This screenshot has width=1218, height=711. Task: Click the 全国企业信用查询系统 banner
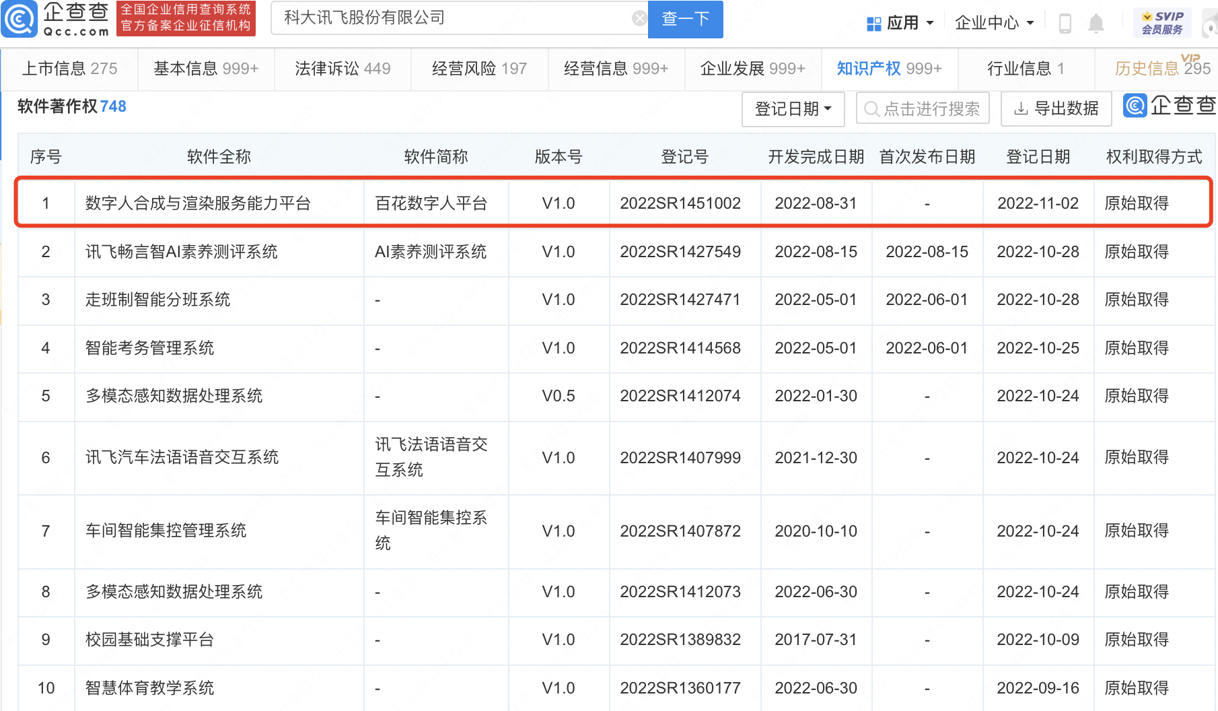[x=186, y=18]
